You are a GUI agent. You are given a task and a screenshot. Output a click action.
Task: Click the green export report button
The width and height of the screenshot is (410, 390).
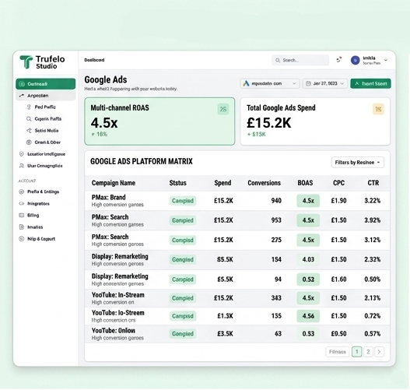(370, 83)
